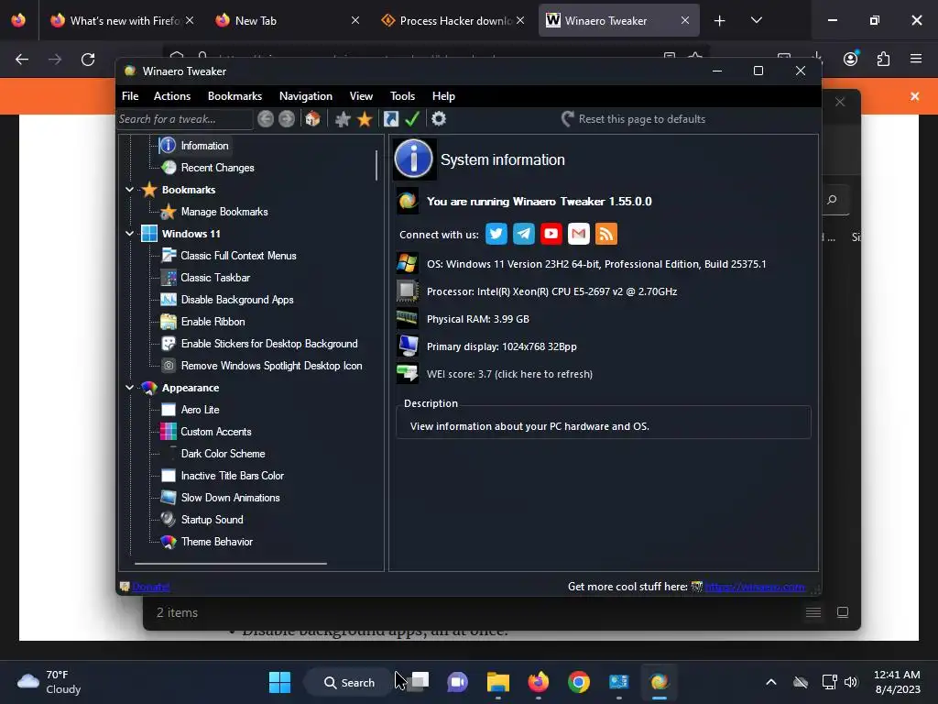Image resolution: width=938 pixels, height=704 pixels.
Task: Open the View menu
Action: coord(361,96)
